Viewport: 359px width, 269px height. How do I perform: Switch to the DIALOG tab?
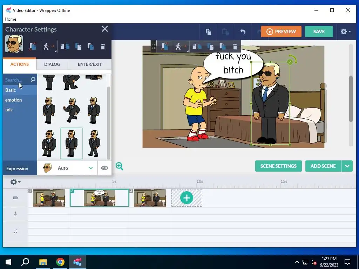point(52,64)
